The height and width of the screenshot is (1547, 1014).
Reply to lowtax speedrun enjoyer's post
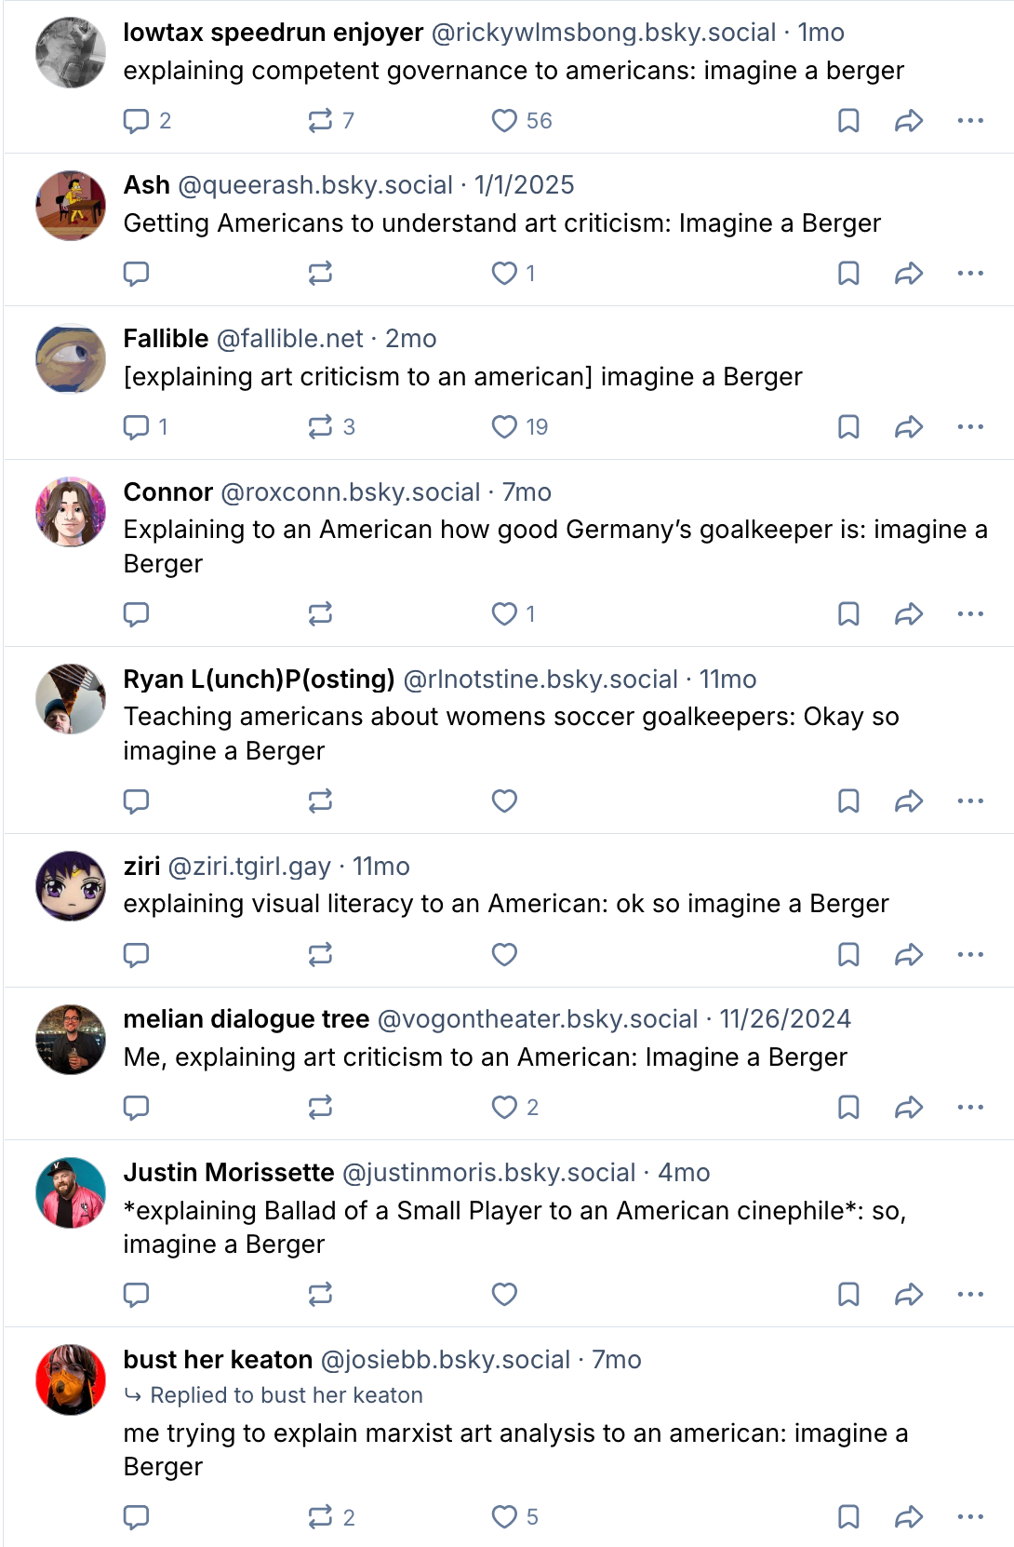[137, 121]
